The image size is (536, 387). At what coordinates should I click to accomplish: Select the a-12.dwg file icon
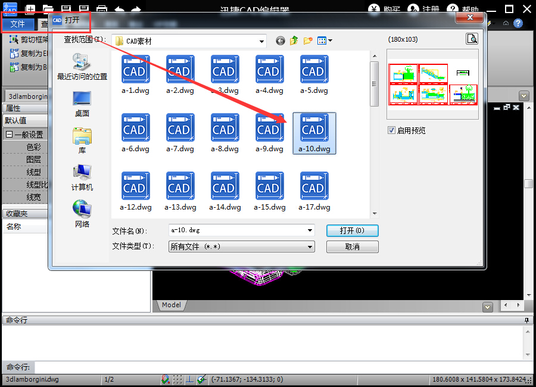(135, 186)
